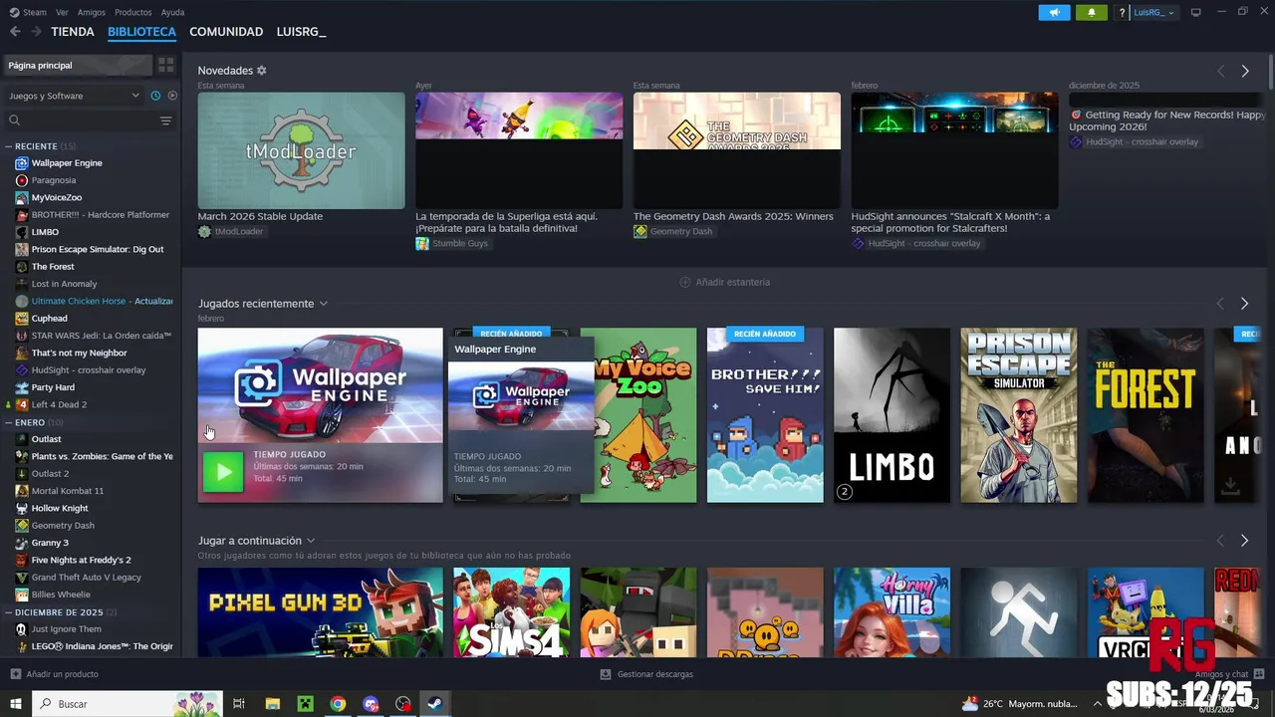Switch to the COMUNIDAD tab

tap(226, 32)
